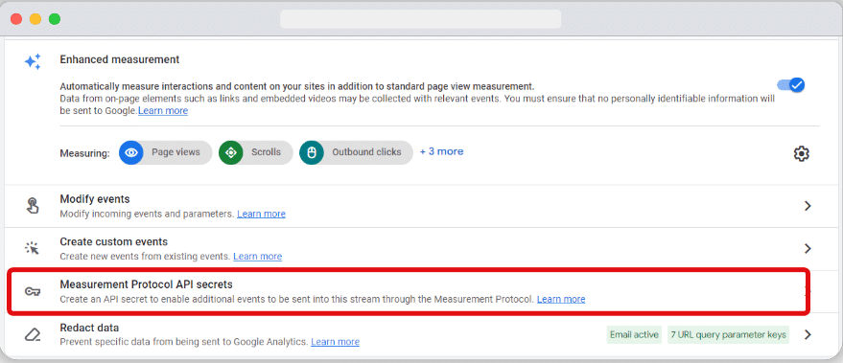Maximize the window with green button
The height and width of the screenshot is (363, 843).
click(55, 19)
